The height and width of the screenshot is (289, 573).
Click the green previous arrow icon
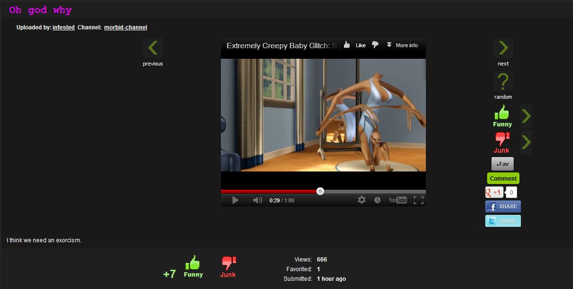click(153, 48)
